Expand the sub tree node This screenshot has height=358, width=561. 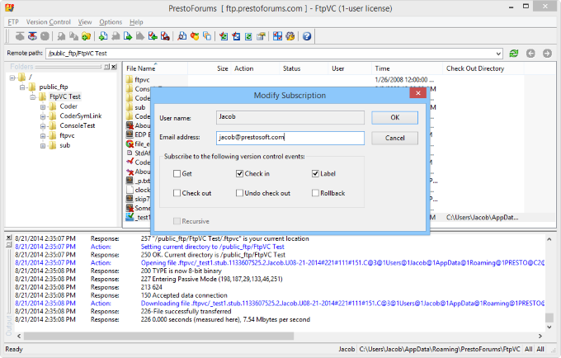point(43,145)
